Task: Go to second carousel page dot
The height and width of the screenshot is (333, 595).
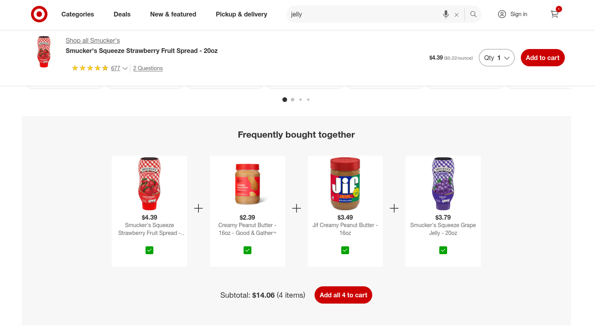Action: pos(293,100)
